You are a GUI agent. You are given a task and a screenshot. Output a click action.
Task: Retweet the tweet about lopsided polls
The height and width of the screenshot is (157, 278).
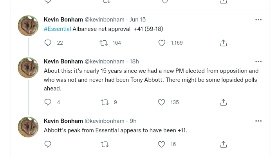104,102
